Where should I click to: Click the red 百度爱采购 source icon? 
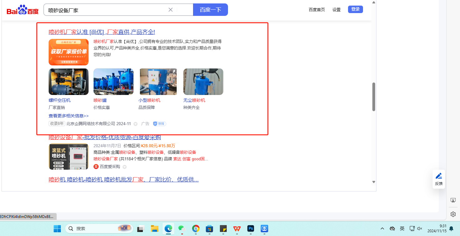(x=96, y=167)
